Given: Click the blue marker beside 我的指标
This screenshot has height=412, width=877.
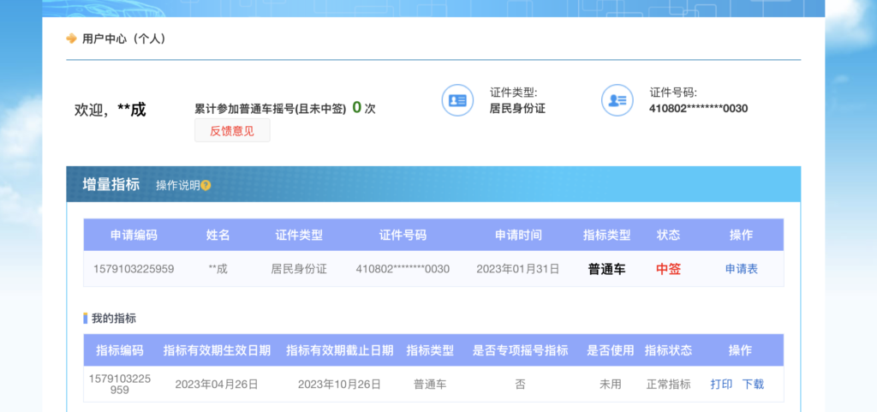Looking at the screenshot, I should click(86, 319).
